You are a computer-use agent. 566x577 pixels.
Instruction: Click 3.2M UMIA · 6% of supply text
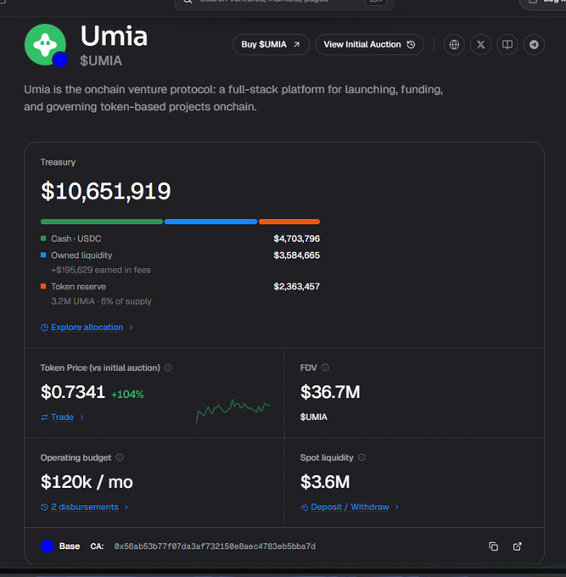pyautogui.click(x=101, y=301)
